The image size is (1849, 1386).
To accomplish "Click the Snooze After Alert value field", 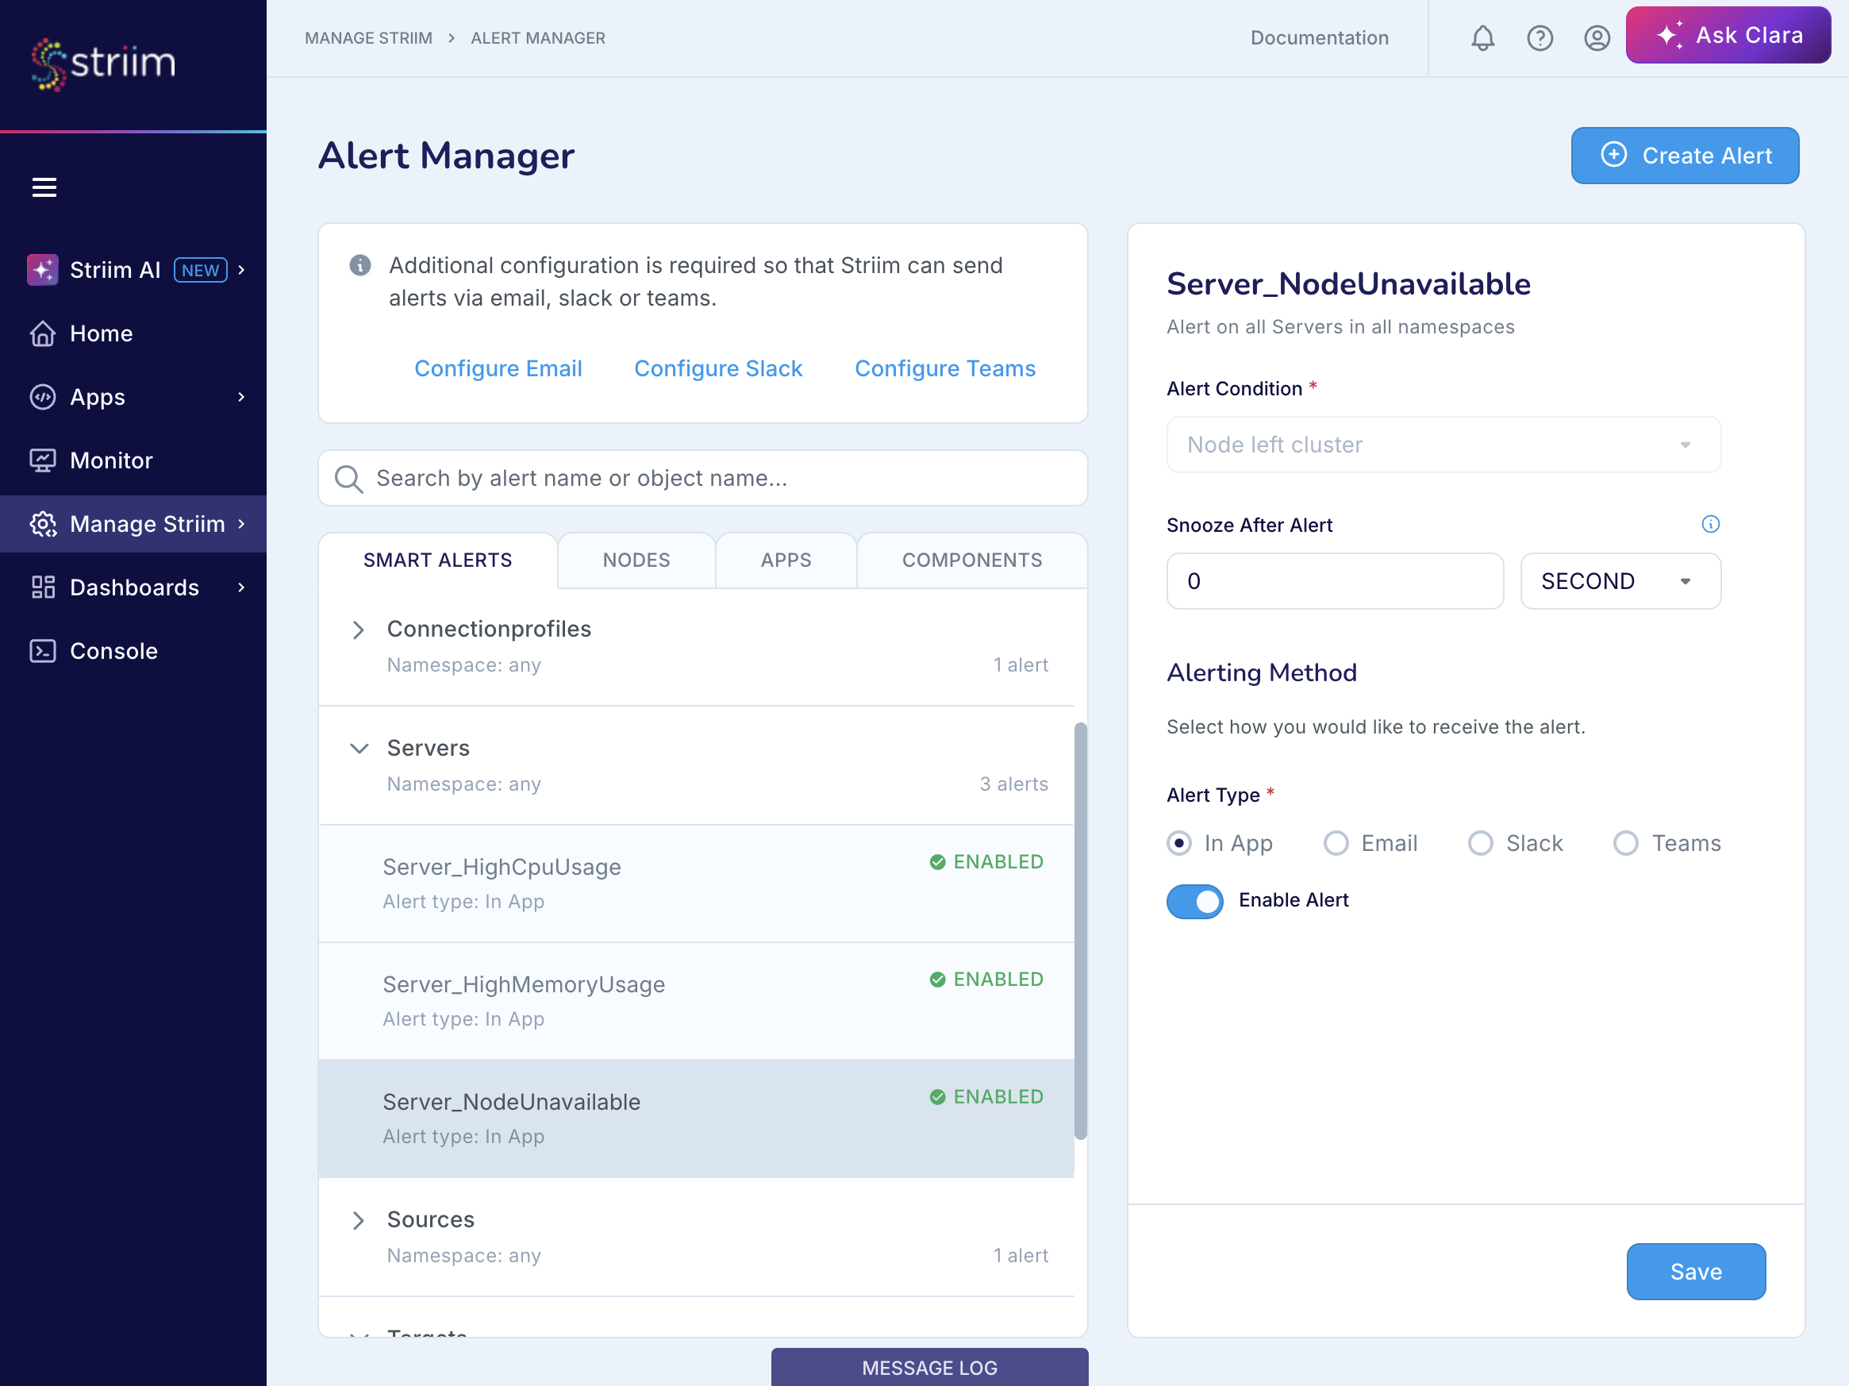I will tap(1335, 582).
